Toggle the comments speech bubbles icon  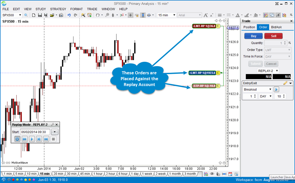pyautogui.click(x=272, y=15)
